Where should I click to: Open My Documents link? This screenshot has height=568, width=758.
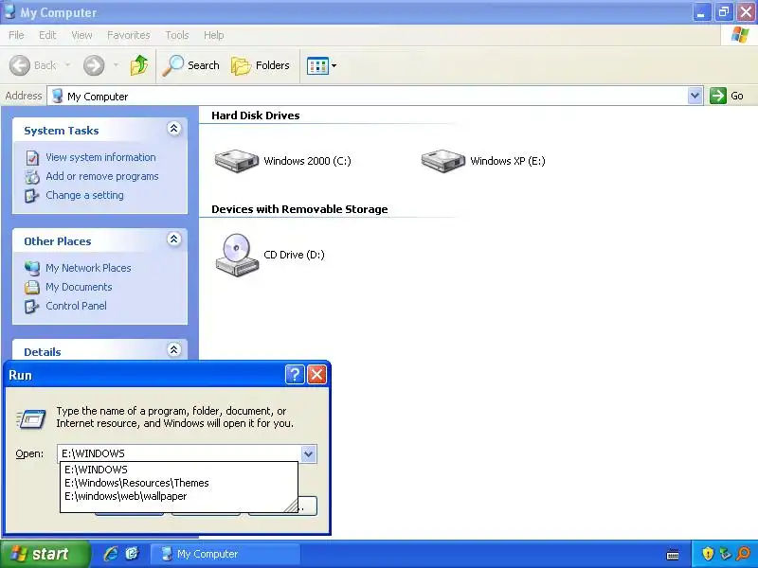tap(79, 287)
